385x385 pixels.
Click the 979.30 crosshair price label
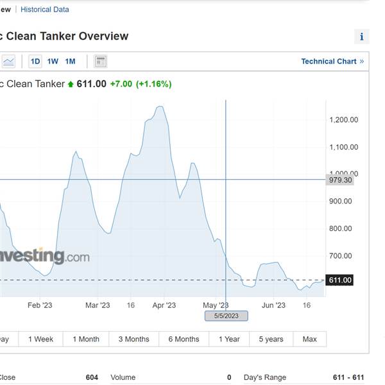pos(340,180)
